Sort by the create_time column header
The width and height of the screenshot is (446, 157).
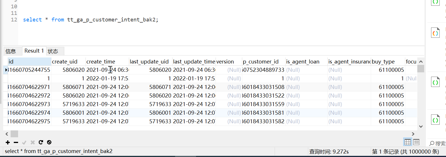[x=101, y=62]
